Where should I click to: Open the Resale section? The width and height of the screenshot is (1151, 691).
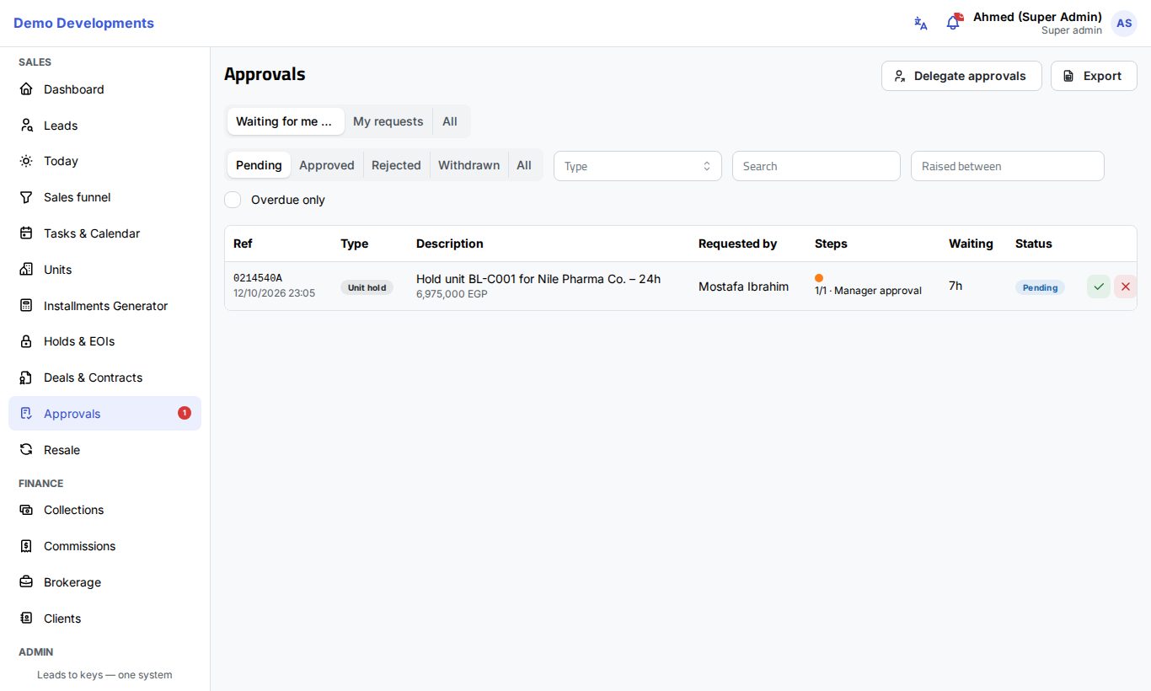(104, 450)
